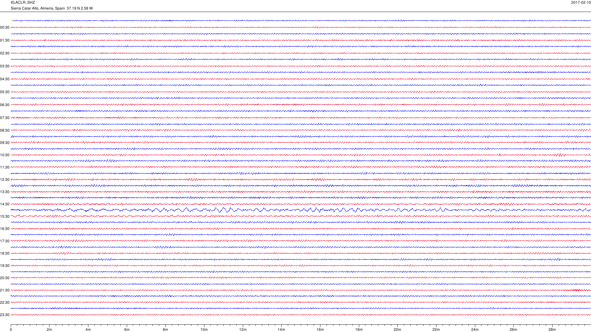Select the 01:30 time row label

coord(5,40)
